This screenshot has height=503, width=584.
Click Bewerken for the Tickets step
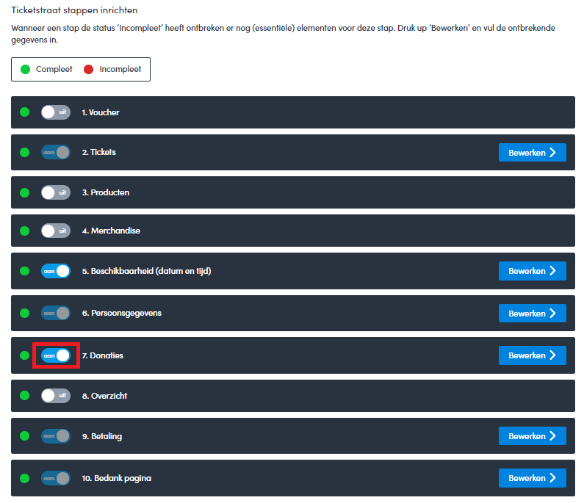click(532, 152)
